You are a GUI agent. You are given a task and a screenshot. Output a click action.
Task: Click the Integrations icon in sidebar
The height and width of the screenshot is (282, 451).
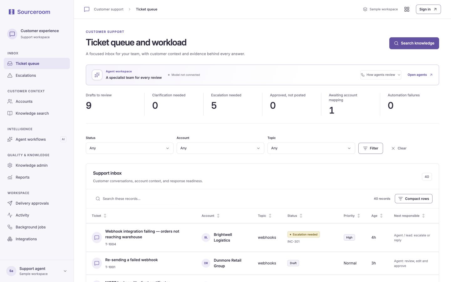point(10,239)
